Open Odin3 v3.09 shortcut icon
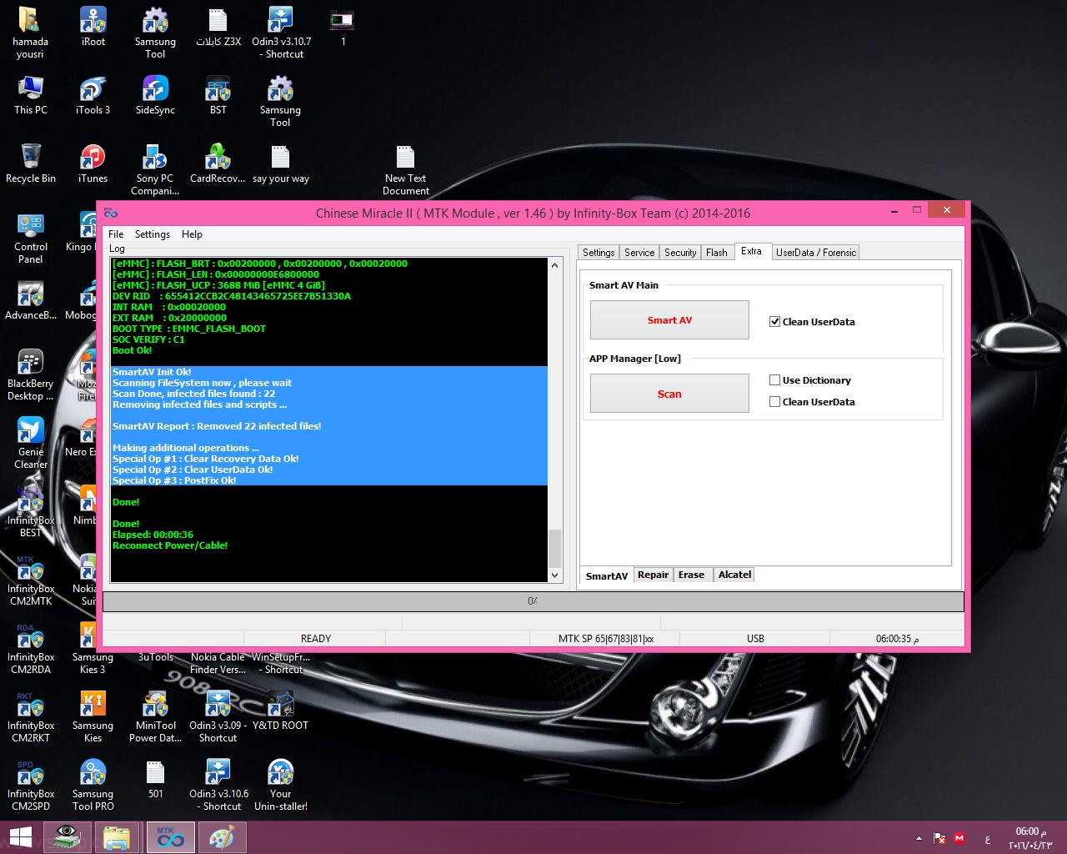The image size is (1067, 854). [x=218, y=716]
